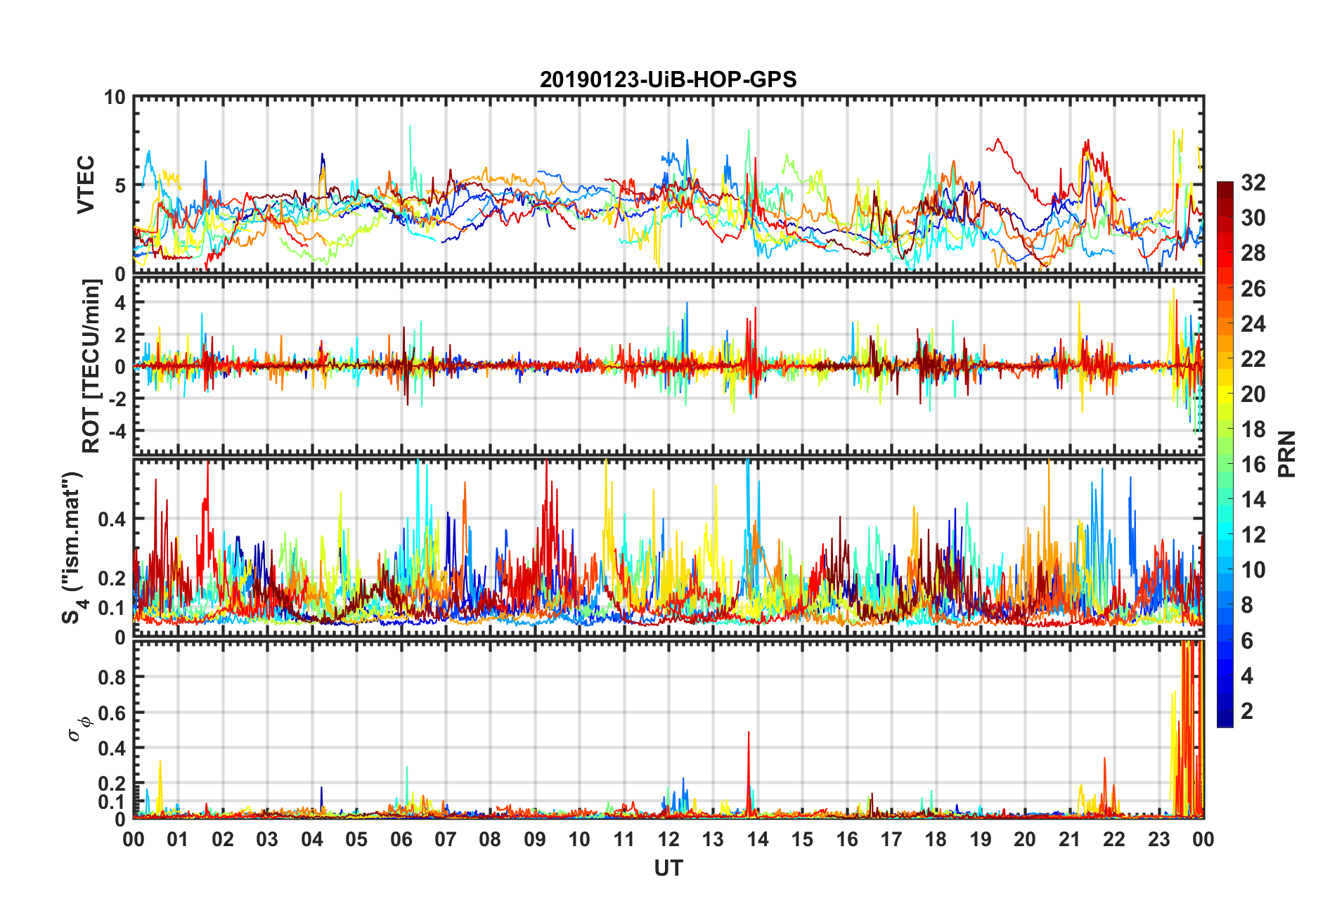Select PRN colorbar tick label 2
The width and height of the screenshot is (1337, 908).
coord(1247,711)
